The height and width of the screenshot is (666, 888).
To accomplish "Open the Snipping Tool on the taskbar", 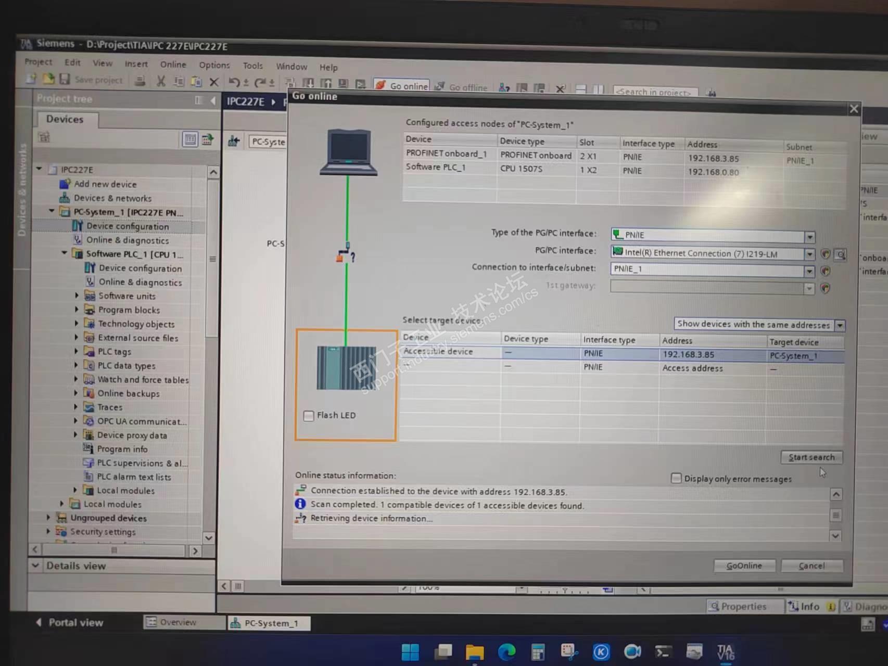I will point(569,652).
